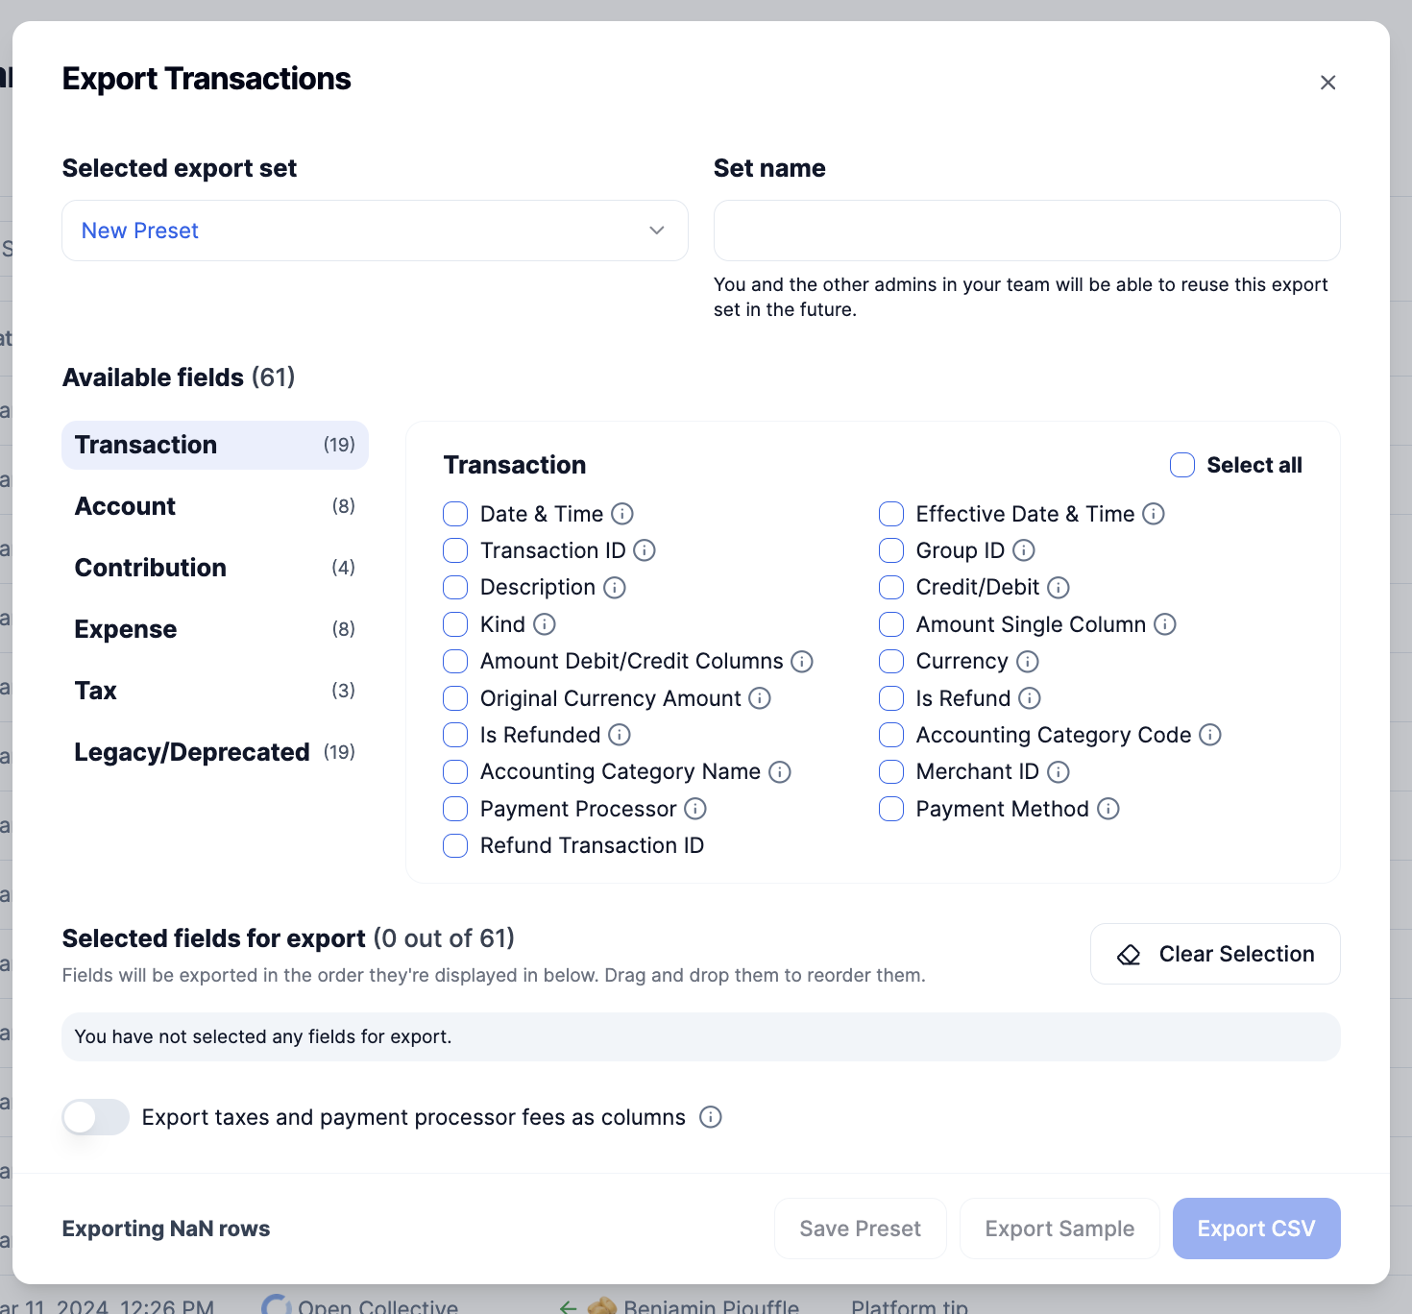Click info icon next to Date & Time
Image resolution: width=1412 pixels, height=1314 pixels.
pyautogui.click(x=622, y=514)
